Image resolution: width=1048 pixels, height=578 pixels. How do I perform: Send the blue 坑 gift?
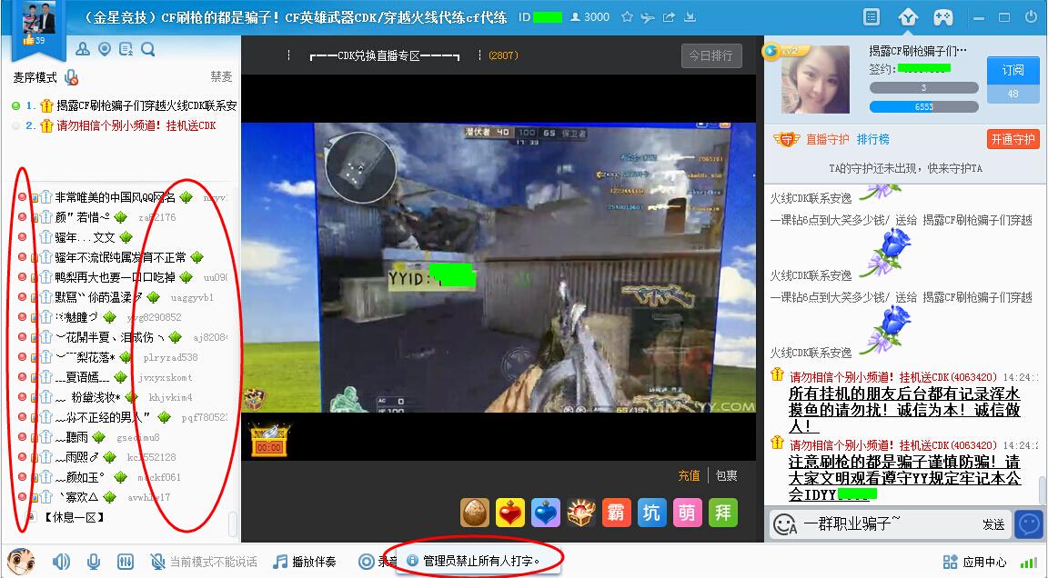(651, 513)
